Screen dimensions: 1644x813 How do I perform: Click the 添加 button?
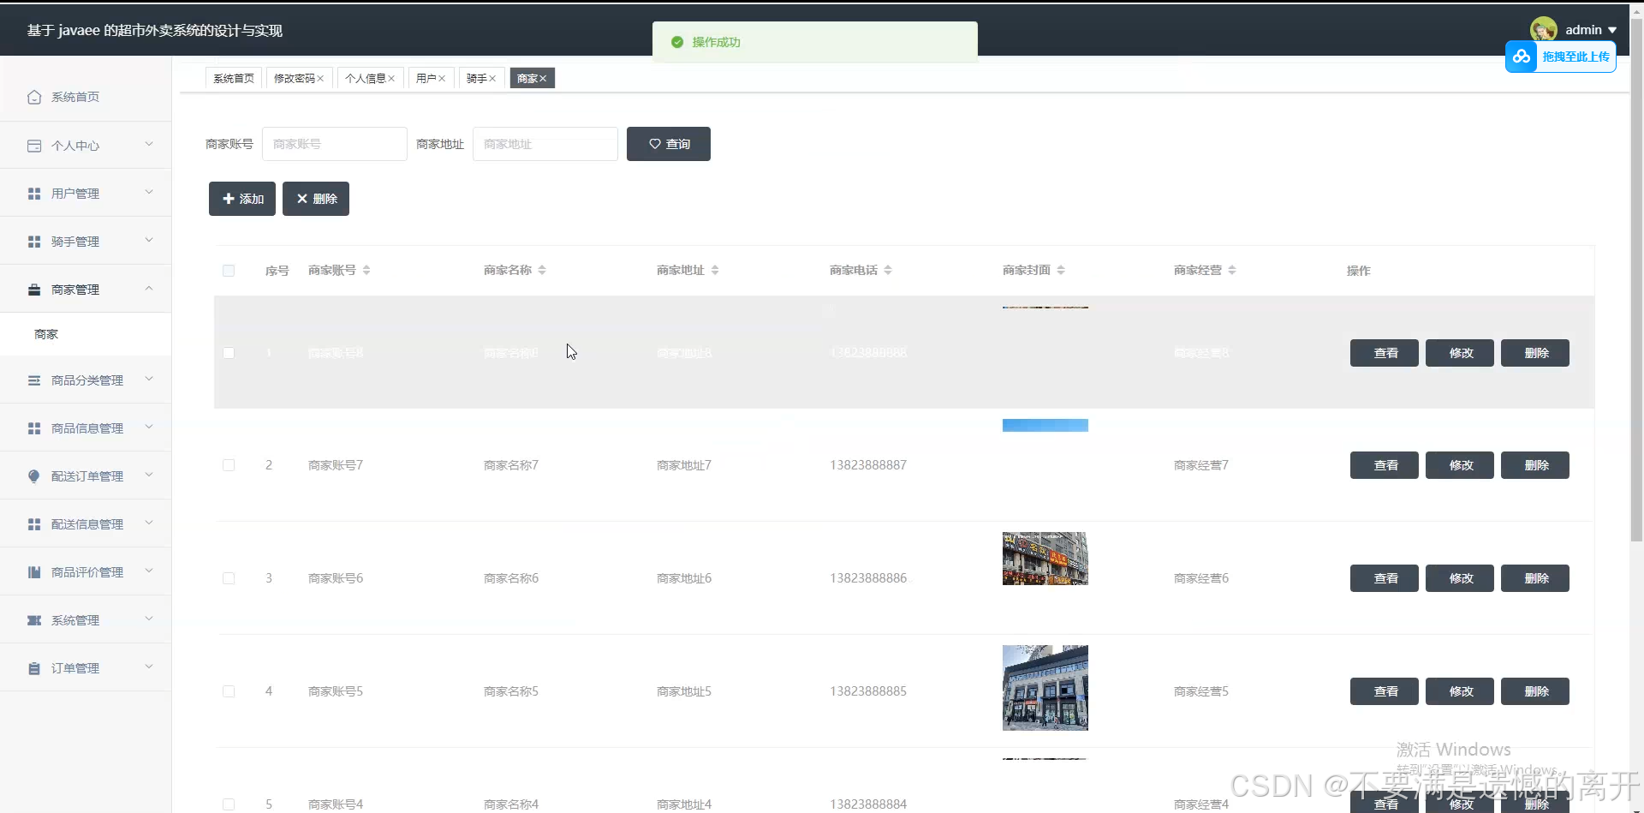tap(242, 199)
